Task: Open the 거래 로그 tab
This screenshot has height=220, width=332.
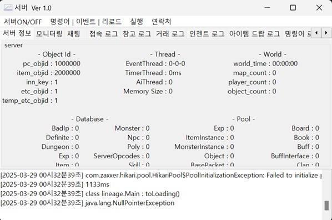Action: point(170,33)
